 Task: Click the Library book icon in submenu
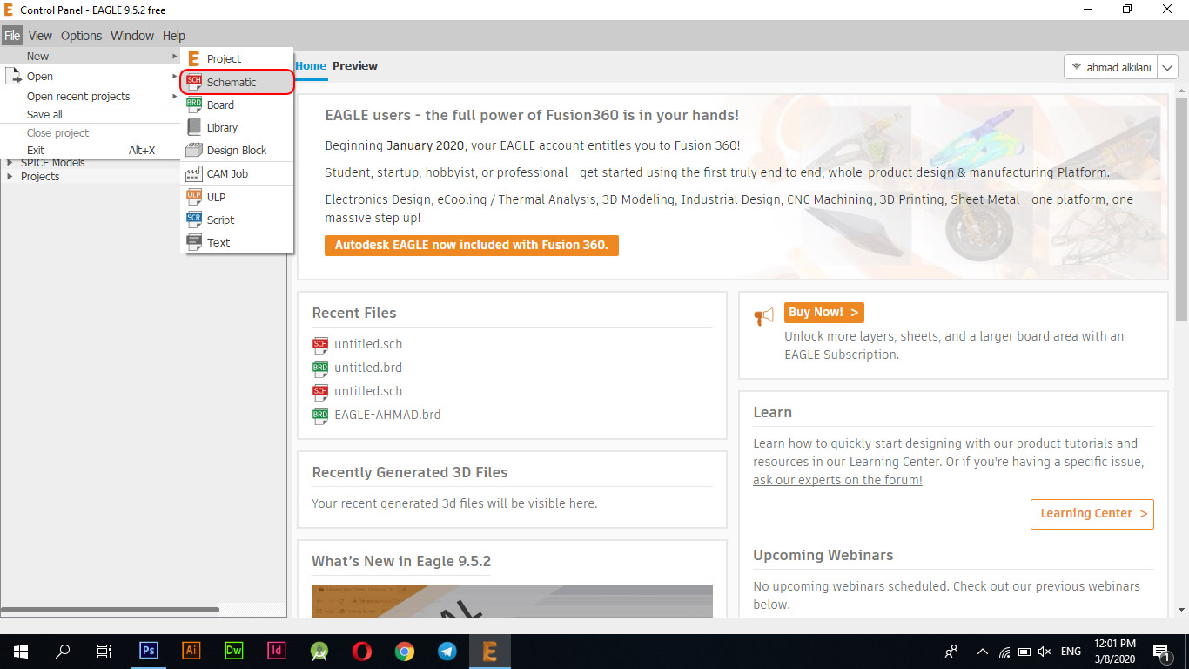[x=194, y=127]
